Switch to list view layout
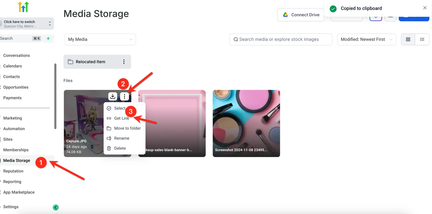 tap(422, 39)
